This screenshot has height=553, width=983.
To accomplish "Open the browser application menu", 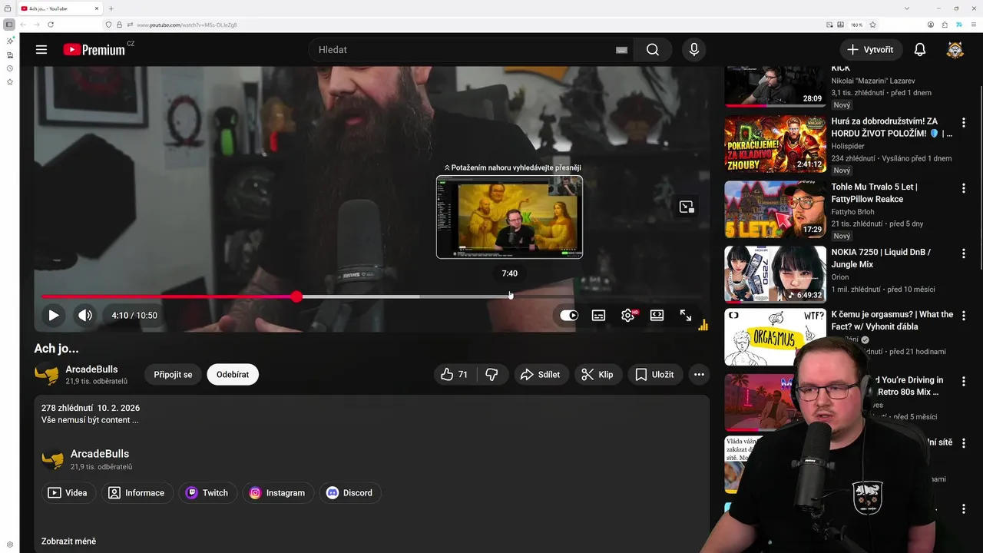I will [x=972, y=25].
